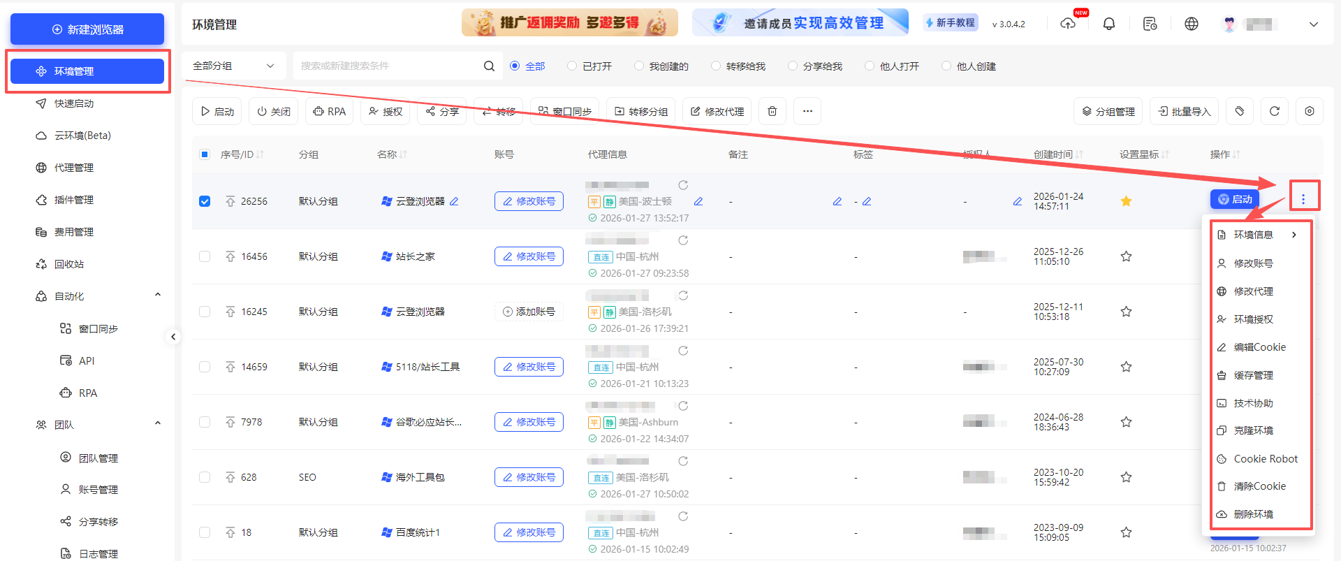This screenshot has height=561, width=1341.
Task: Uncheck the row 26256 checkbox
Action: (205, 201)
